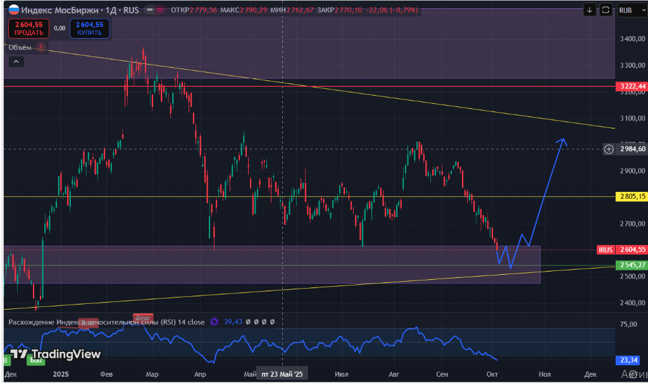This screenshot has height=383, width=648.
Task: Click the red warning icon next to Объём
Action: click(41, 47)
